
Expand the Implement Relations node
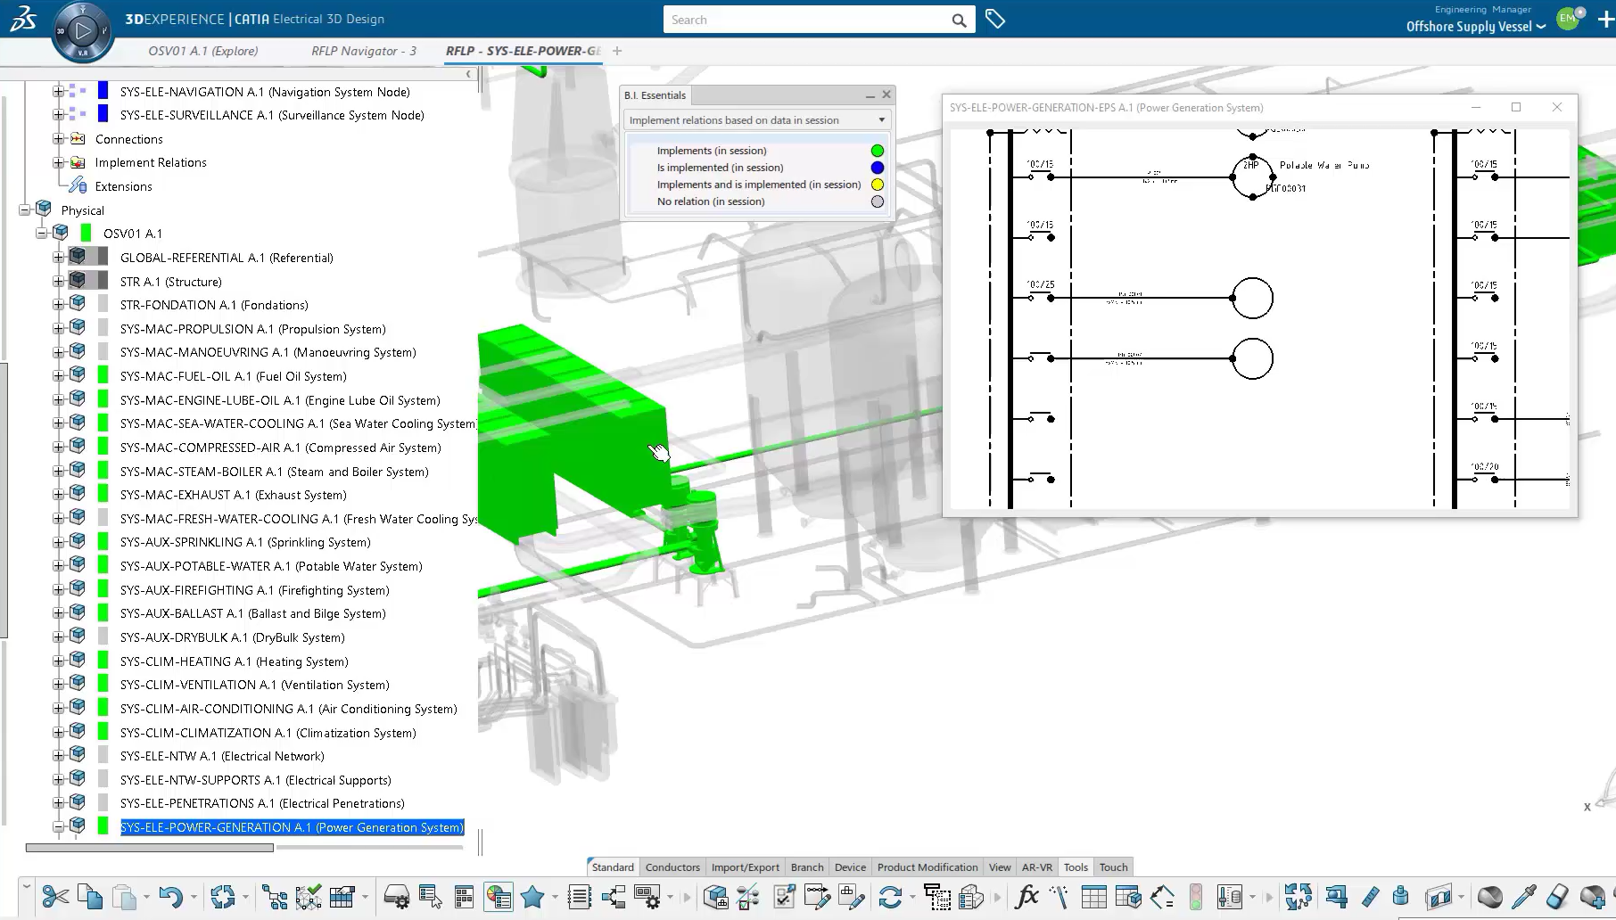[58, 162]
